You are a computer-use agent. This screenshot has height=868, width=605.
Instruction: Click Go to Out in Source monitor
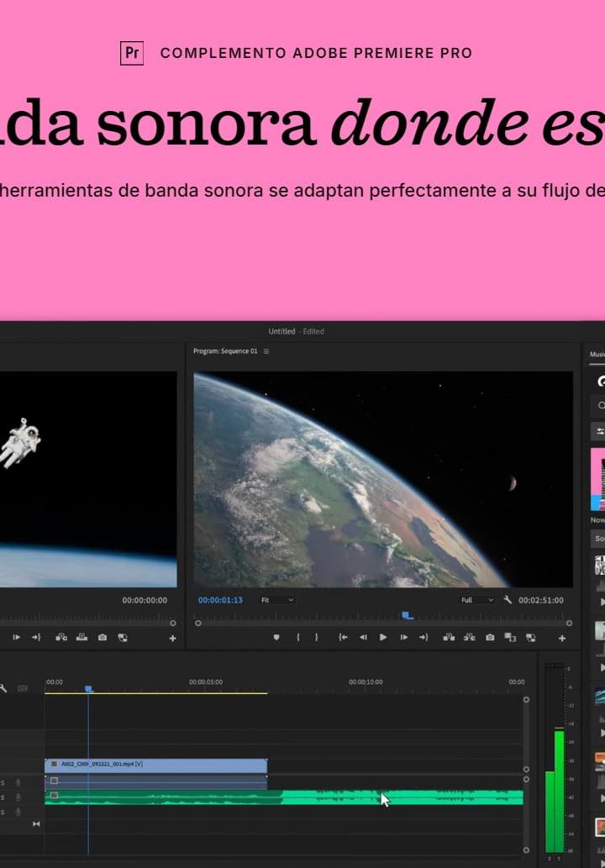36,638
